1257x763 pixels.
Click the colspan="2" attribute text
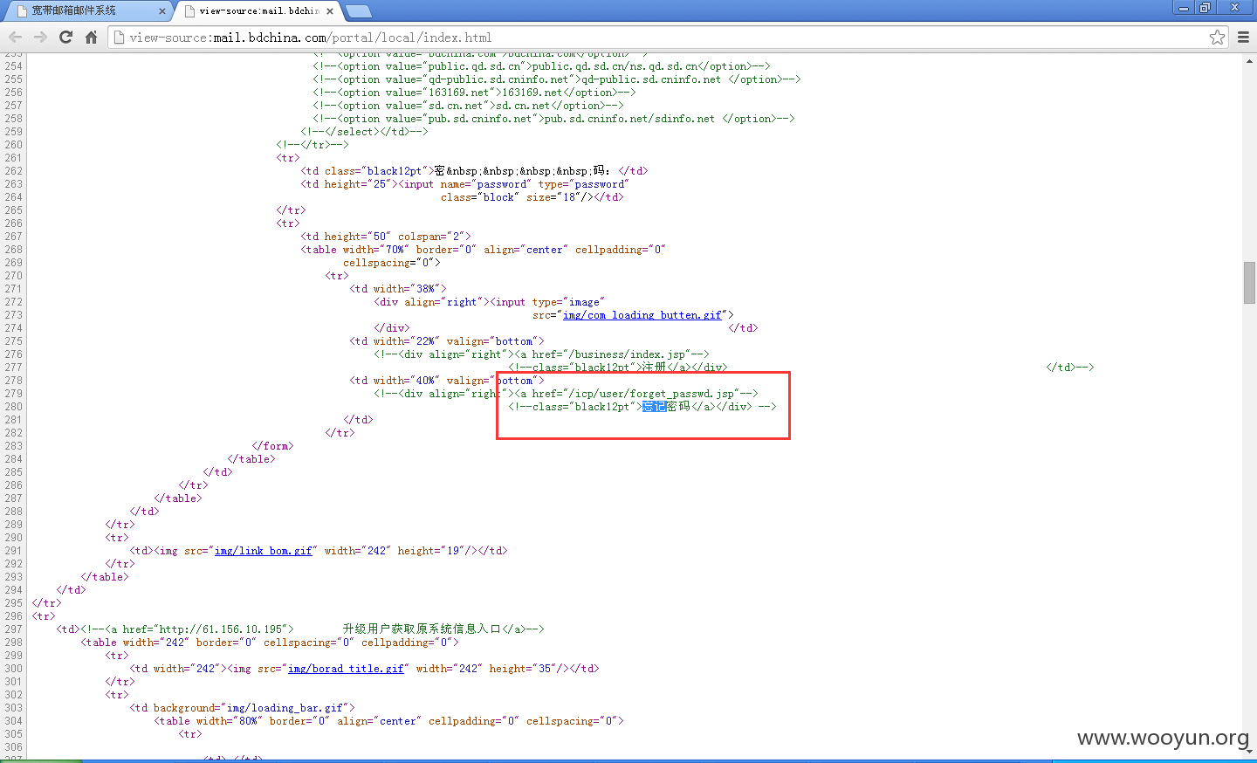click(431, 237)
